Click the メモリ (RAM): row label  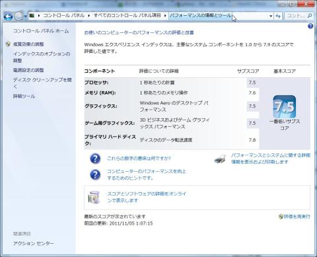100,93
